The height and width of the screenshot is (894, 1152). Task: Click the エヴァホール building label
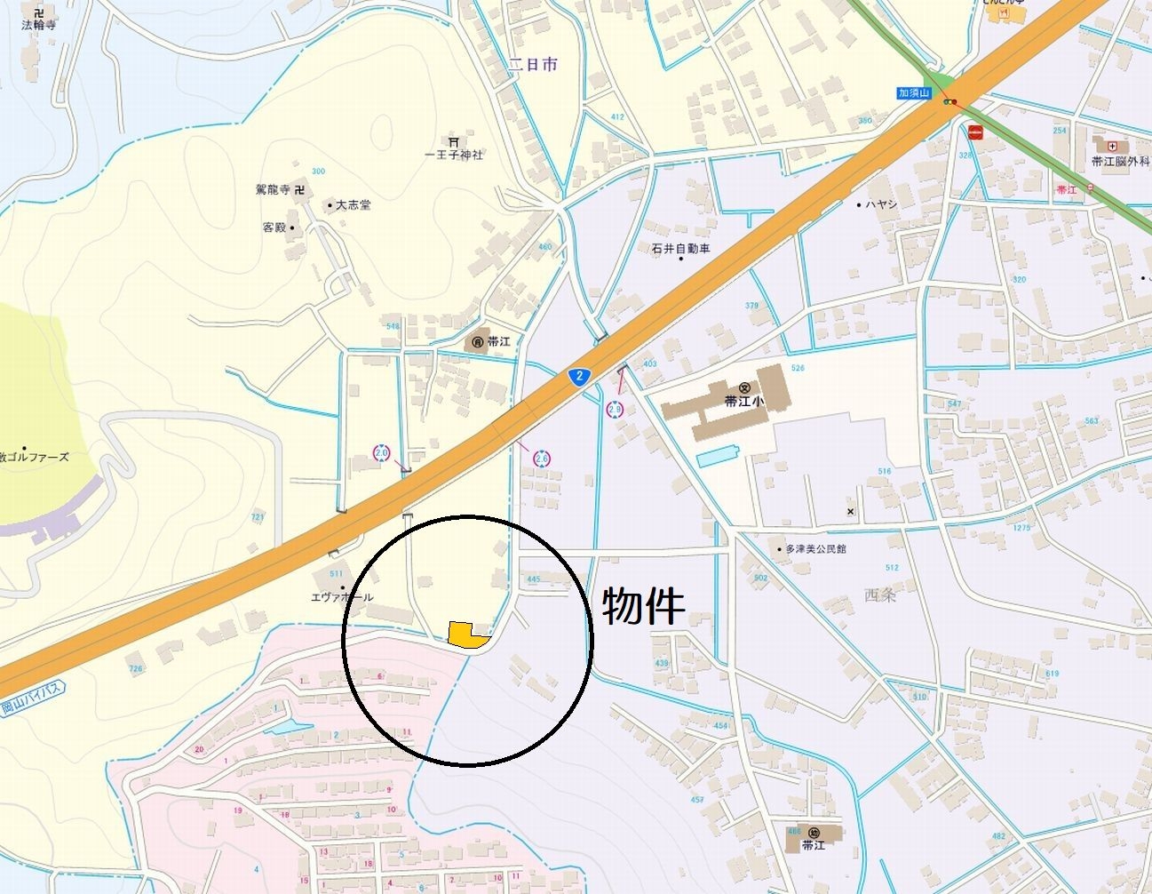pyautogui.click(x=342, y=597)
